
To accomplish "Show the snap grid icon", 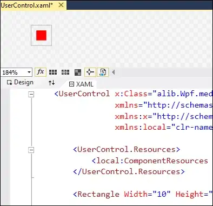I will pyautogui.click(x=53, y=72).
